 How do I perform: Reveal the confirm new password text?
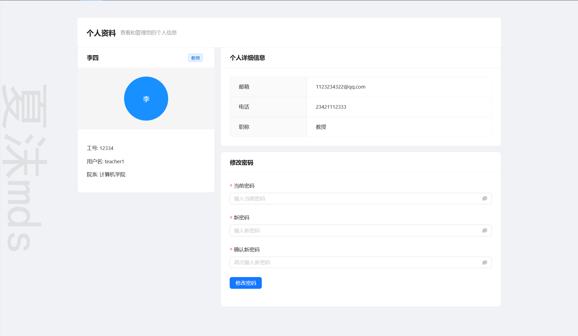(x=485, y=262)
